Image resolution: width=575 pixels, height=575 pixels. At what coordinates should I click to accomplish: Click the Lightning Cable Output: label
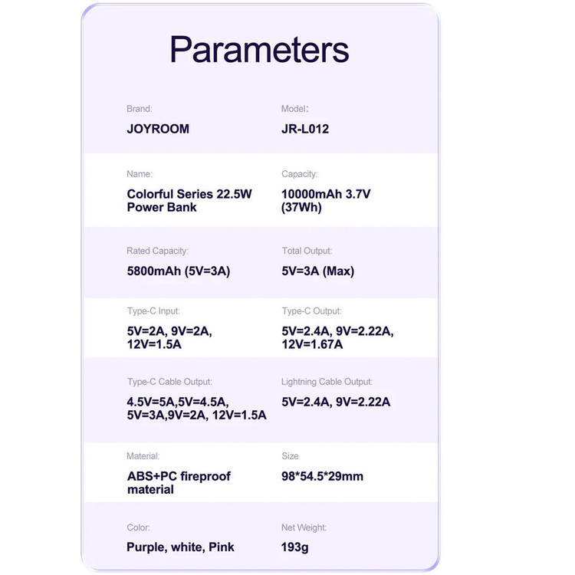pyautogui.click(x=327, y=382)
